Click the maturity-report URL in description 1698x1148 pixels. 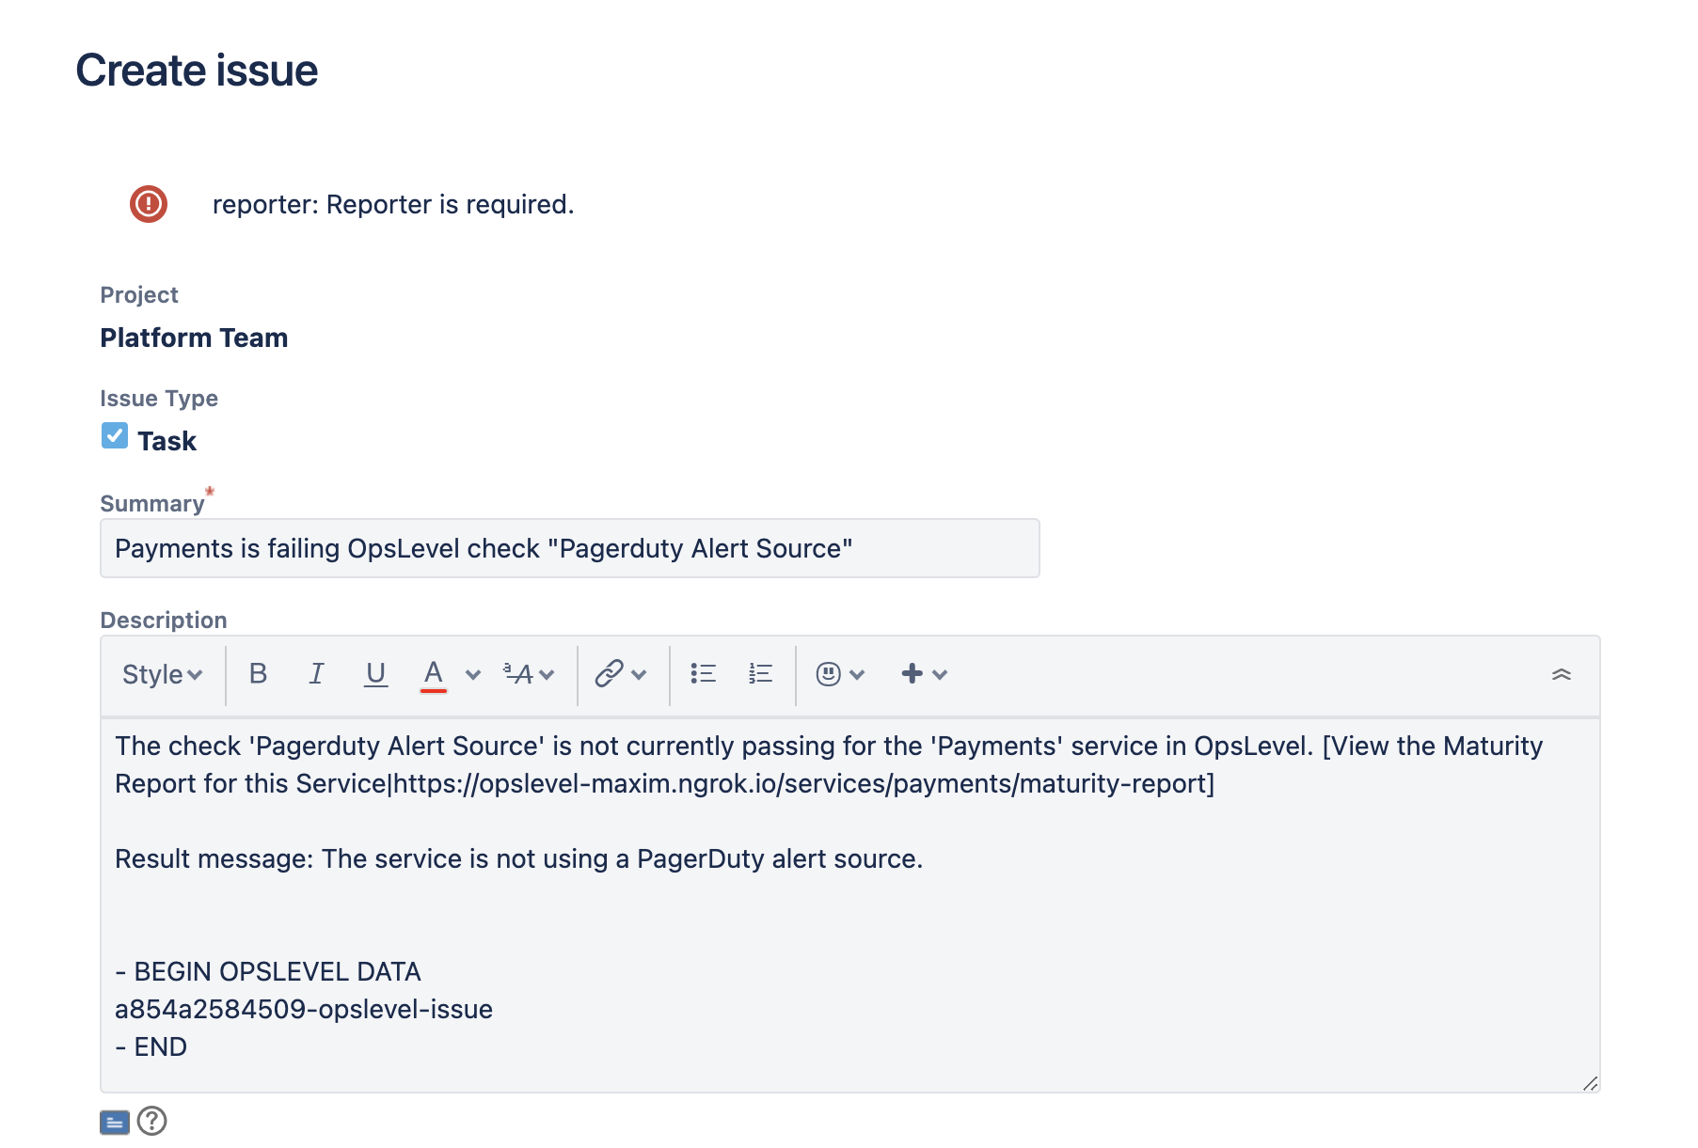pos(801,783)
